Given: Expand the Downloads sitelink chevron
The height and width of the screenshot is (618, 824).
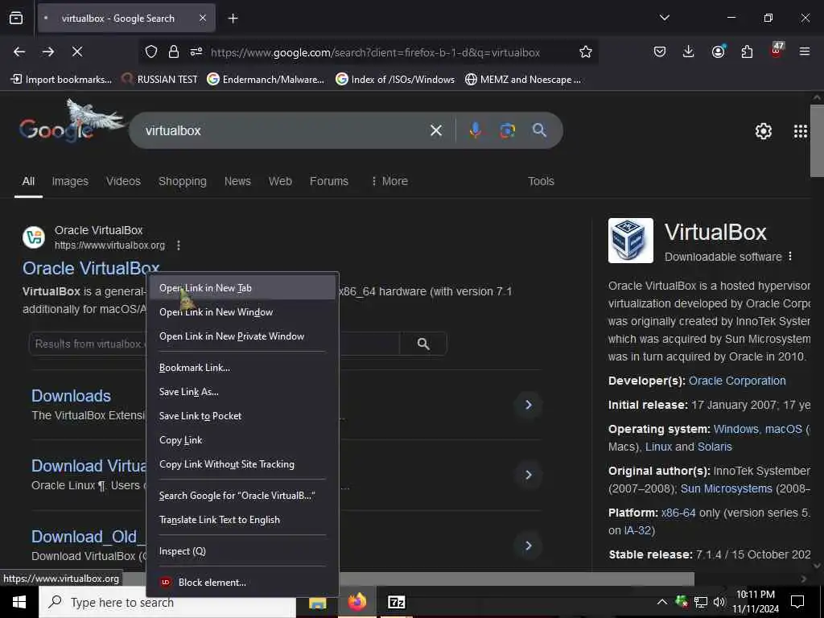Looking at the screenshot, I should pos(528,405).
